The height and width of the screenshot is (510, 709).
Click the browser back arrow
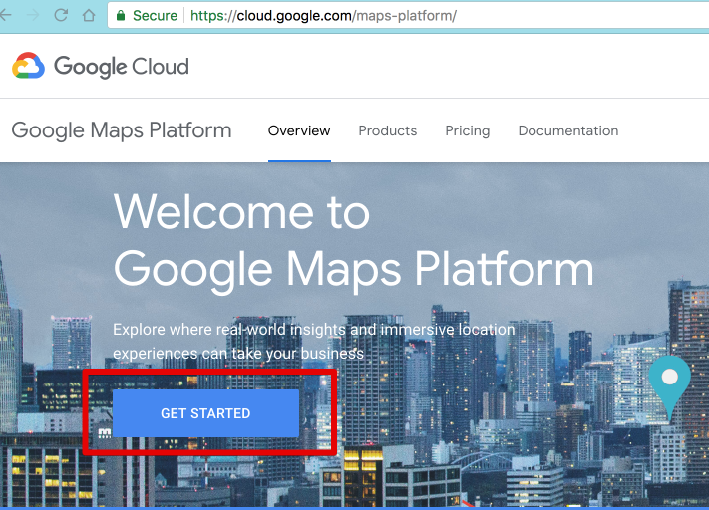point(5,15)
